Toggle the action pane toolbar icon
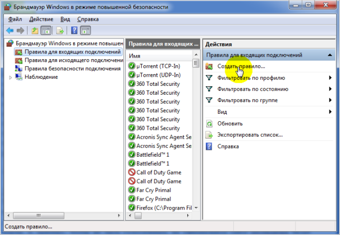This screenshot has height=235, width=340. coord(86,30)
